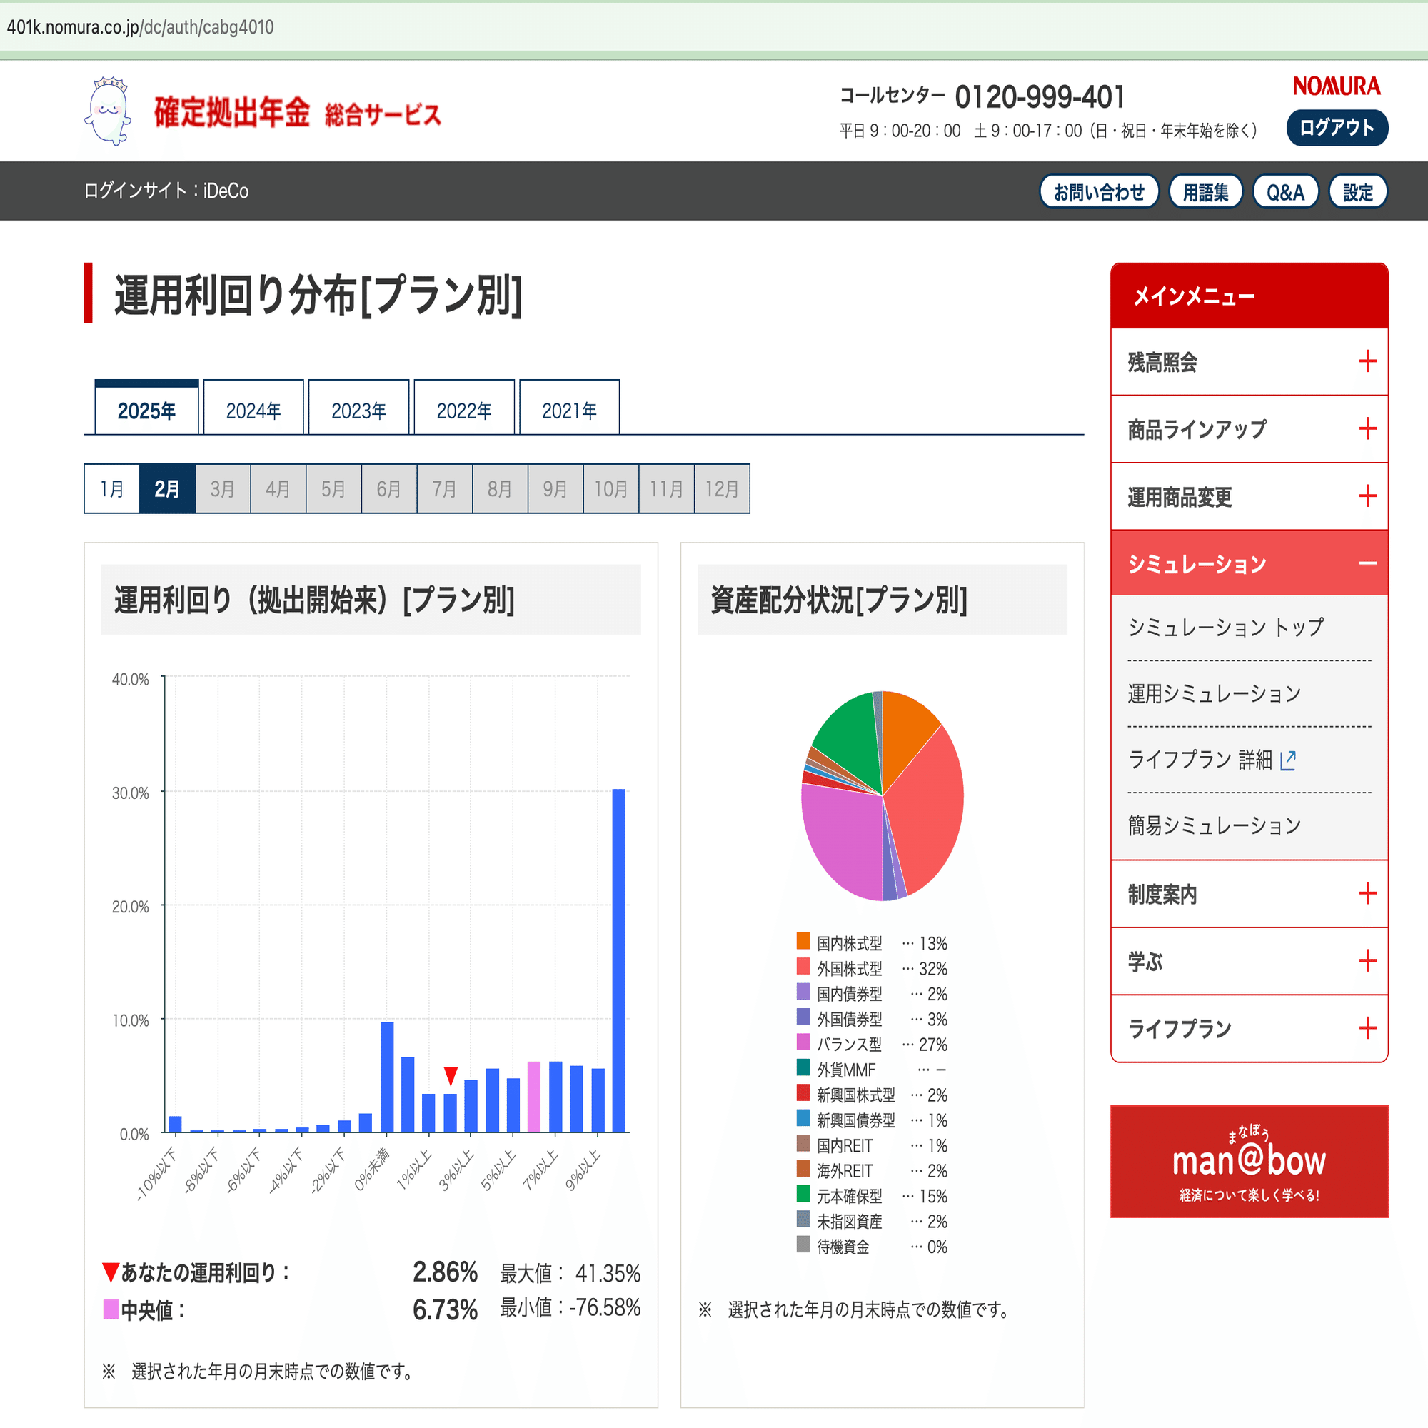Click the 用語集 glossary button
Image resolution: width=1428 pixels, height=1428 pixels.
coord(1205,191)
